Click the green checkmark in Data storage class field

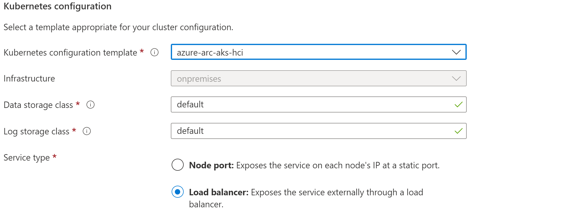point(458,104)
